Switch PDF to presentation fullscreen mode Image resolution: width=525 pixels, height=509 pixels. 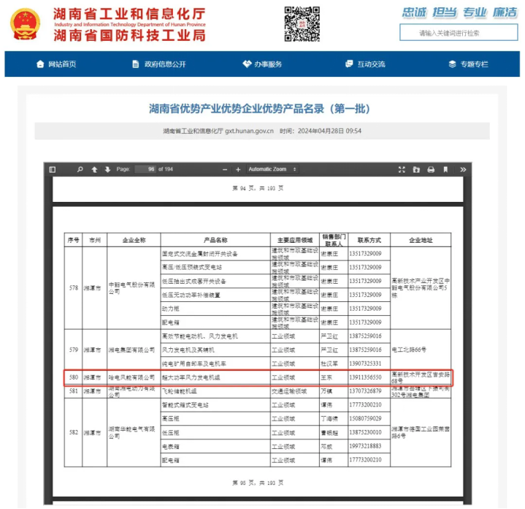point(402,170)
